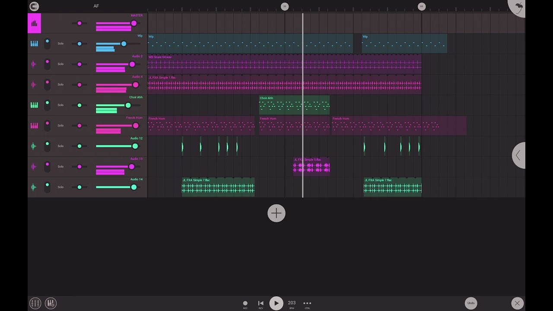Toggle mute on the Audio 13 track
The width and height of the screenshot is (553, 311).
(47, 166)
